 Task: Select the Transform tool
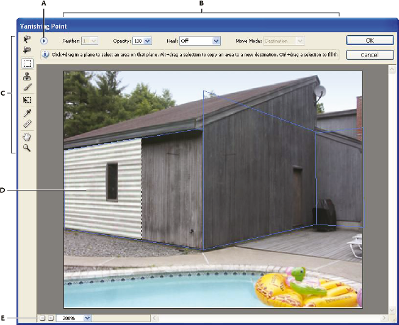coord(27,100)
